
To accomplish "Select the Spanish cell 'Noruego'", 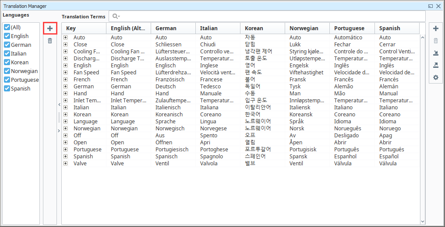I will click(390, 129).
